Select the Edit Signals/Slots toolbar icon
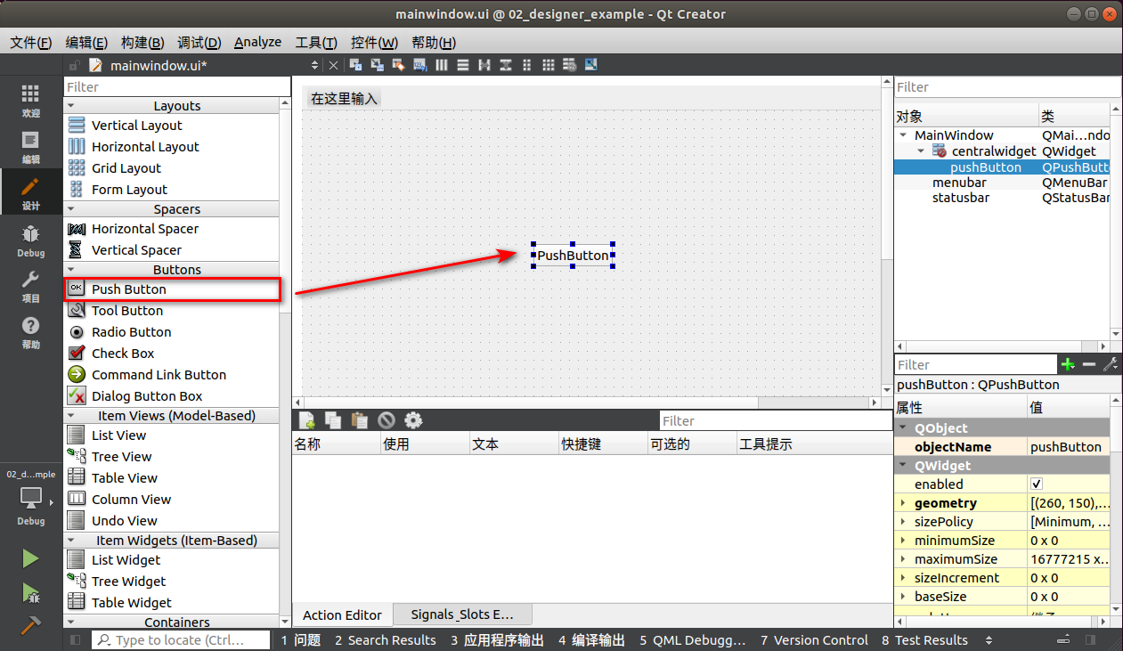The image size is (1123, 651). coord(377,65)
